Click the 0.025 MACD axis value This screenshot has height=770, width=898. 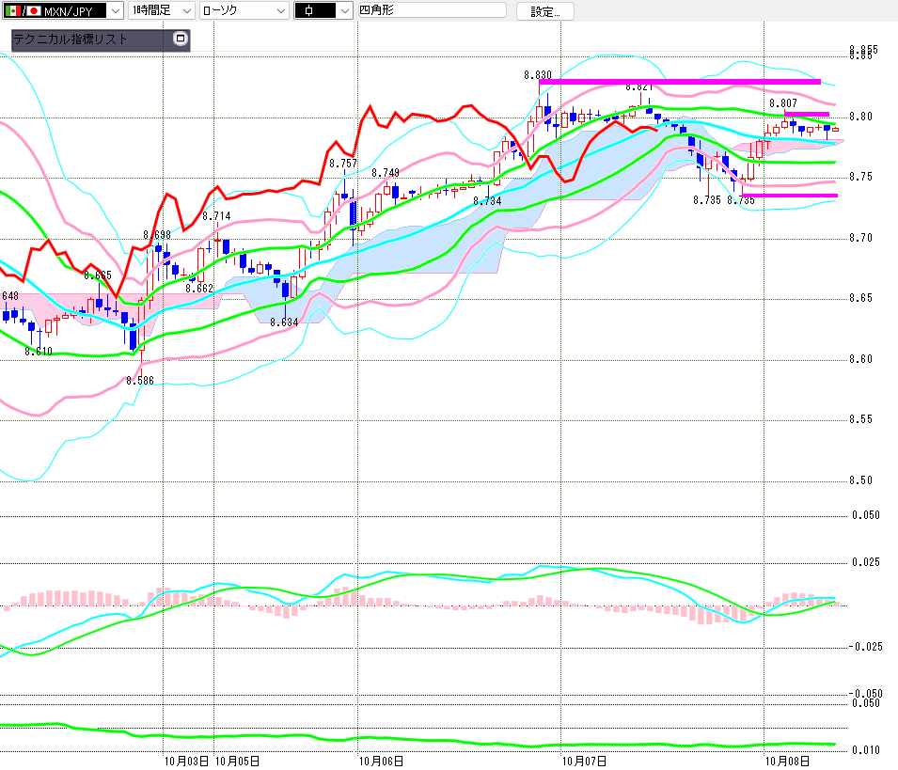(865, 562)
